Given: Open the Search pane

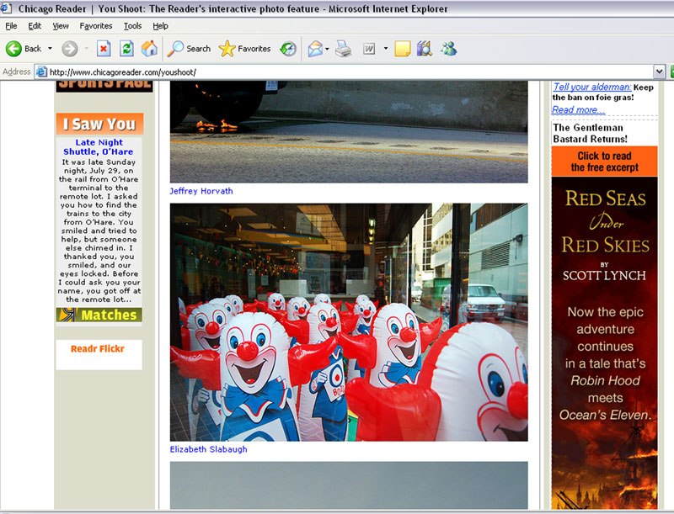Looking at the screenshot, I should tap(189, 49).
